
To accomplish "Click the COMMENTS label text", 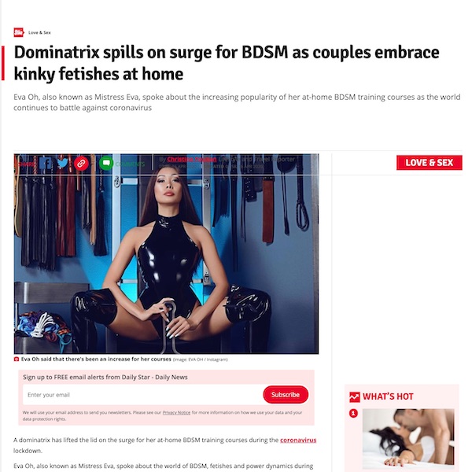I will 130,164.
